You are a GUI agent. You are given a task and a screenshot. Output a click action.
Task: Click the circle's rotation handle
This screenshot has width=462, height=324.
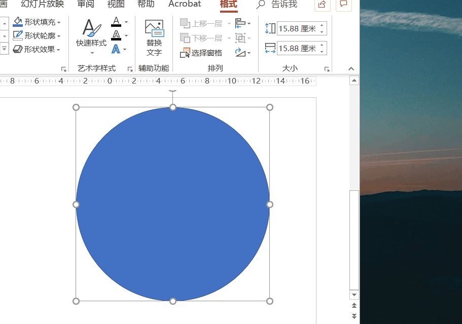(172, 91)
